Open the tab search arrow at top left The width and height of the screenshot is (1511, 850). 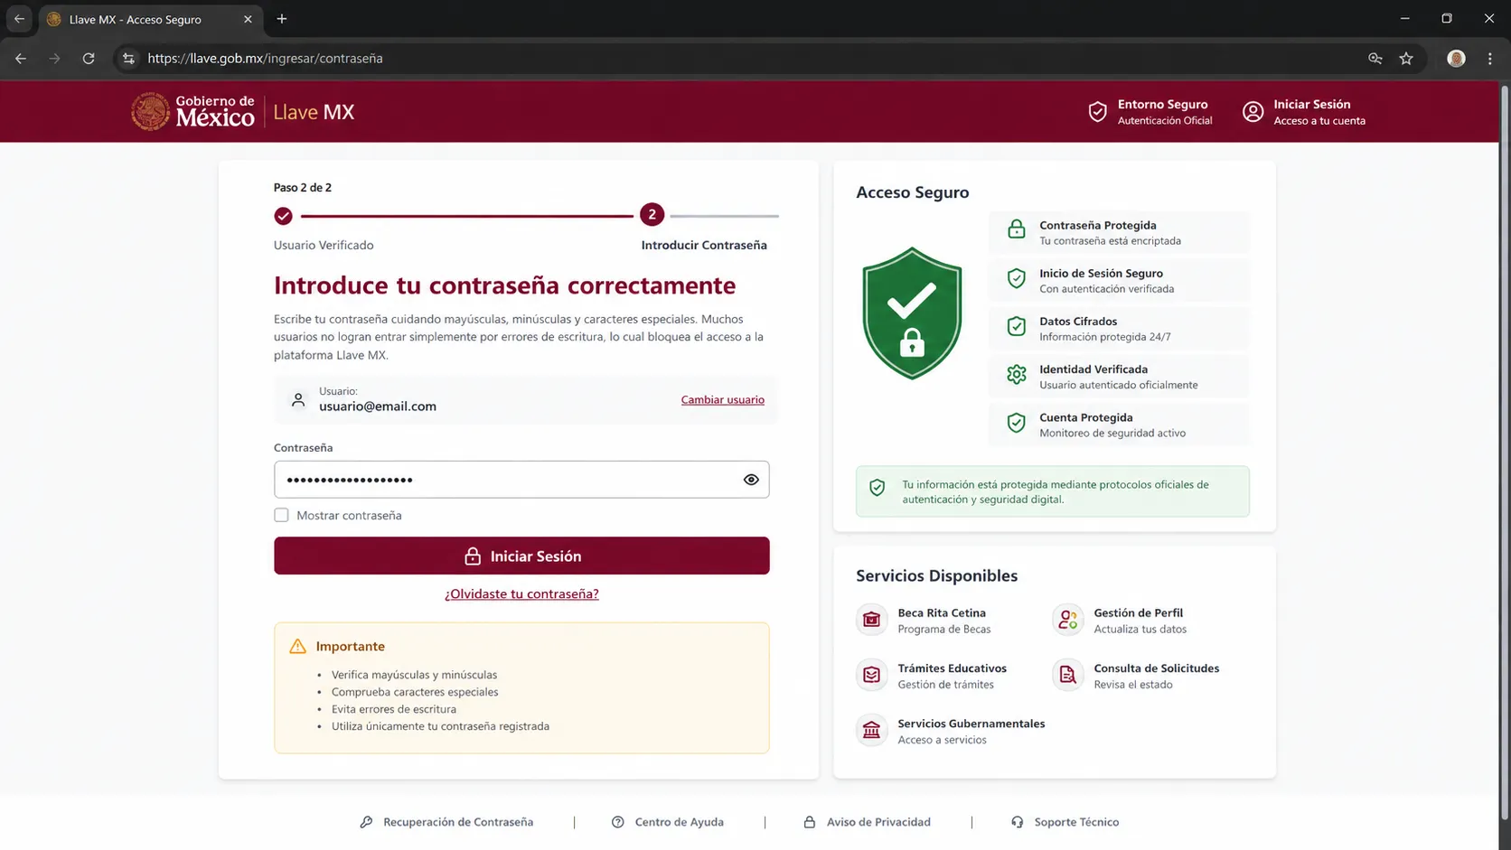[x=19, y=19]
